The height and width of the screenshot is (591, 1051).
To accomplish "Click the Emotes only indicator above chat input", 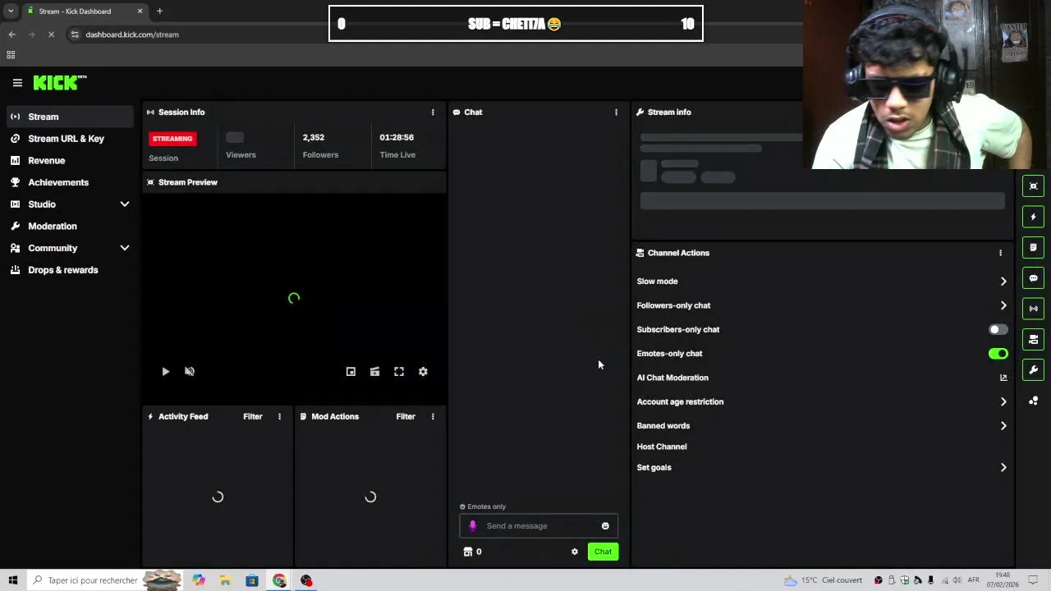I will pyautogui.click(x=483, y=506).
